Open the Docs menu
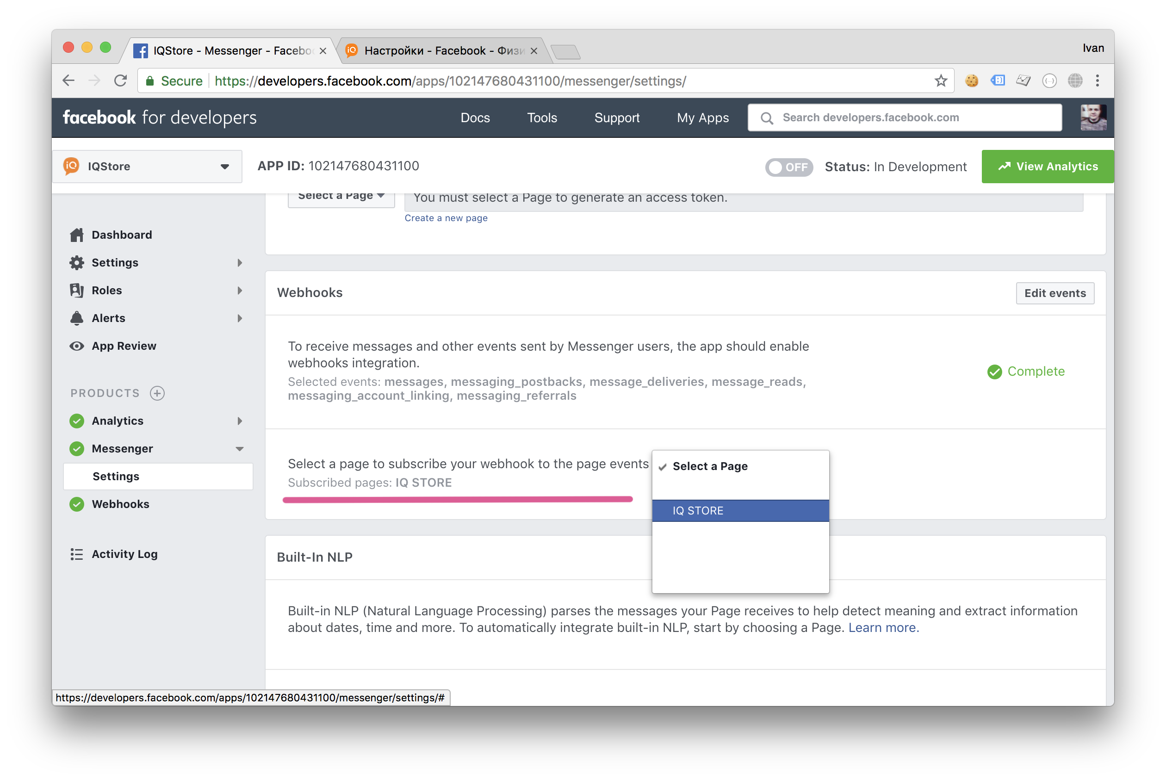Image resolution: width=1166 pixels, height=780 pixels. point(475,118)
